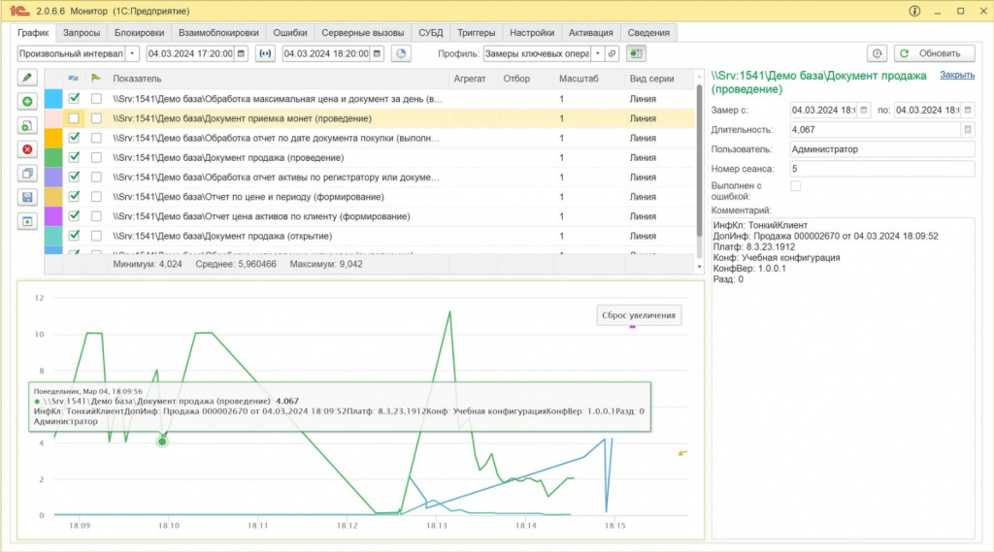Open the Сведения tab
Image resolution: width=994 pixels, height=552 pixels.
click(648, 32)
